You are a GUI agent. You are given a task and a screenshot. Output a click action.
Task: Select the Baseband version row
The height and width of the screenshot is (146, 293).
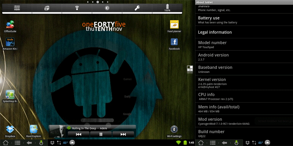[x=244, y=69]
